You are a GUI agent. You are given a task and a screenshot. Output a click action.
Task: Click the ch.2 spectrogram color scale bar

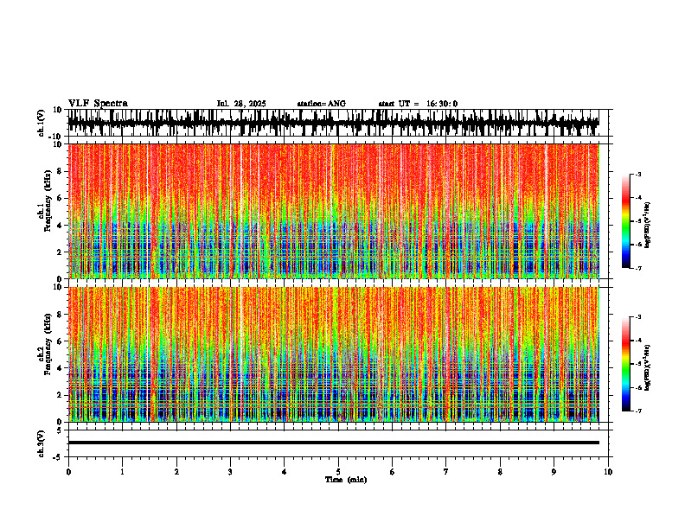(626, 364)
